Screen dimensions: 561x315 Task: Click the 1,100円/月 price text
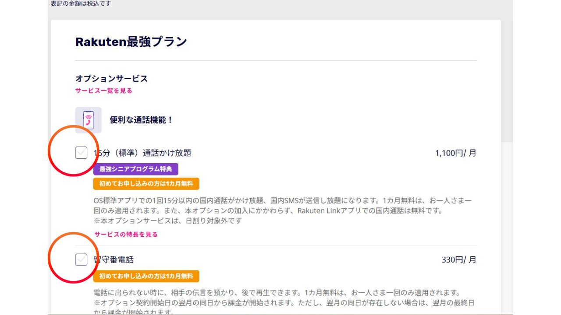(x=455, y=153)
